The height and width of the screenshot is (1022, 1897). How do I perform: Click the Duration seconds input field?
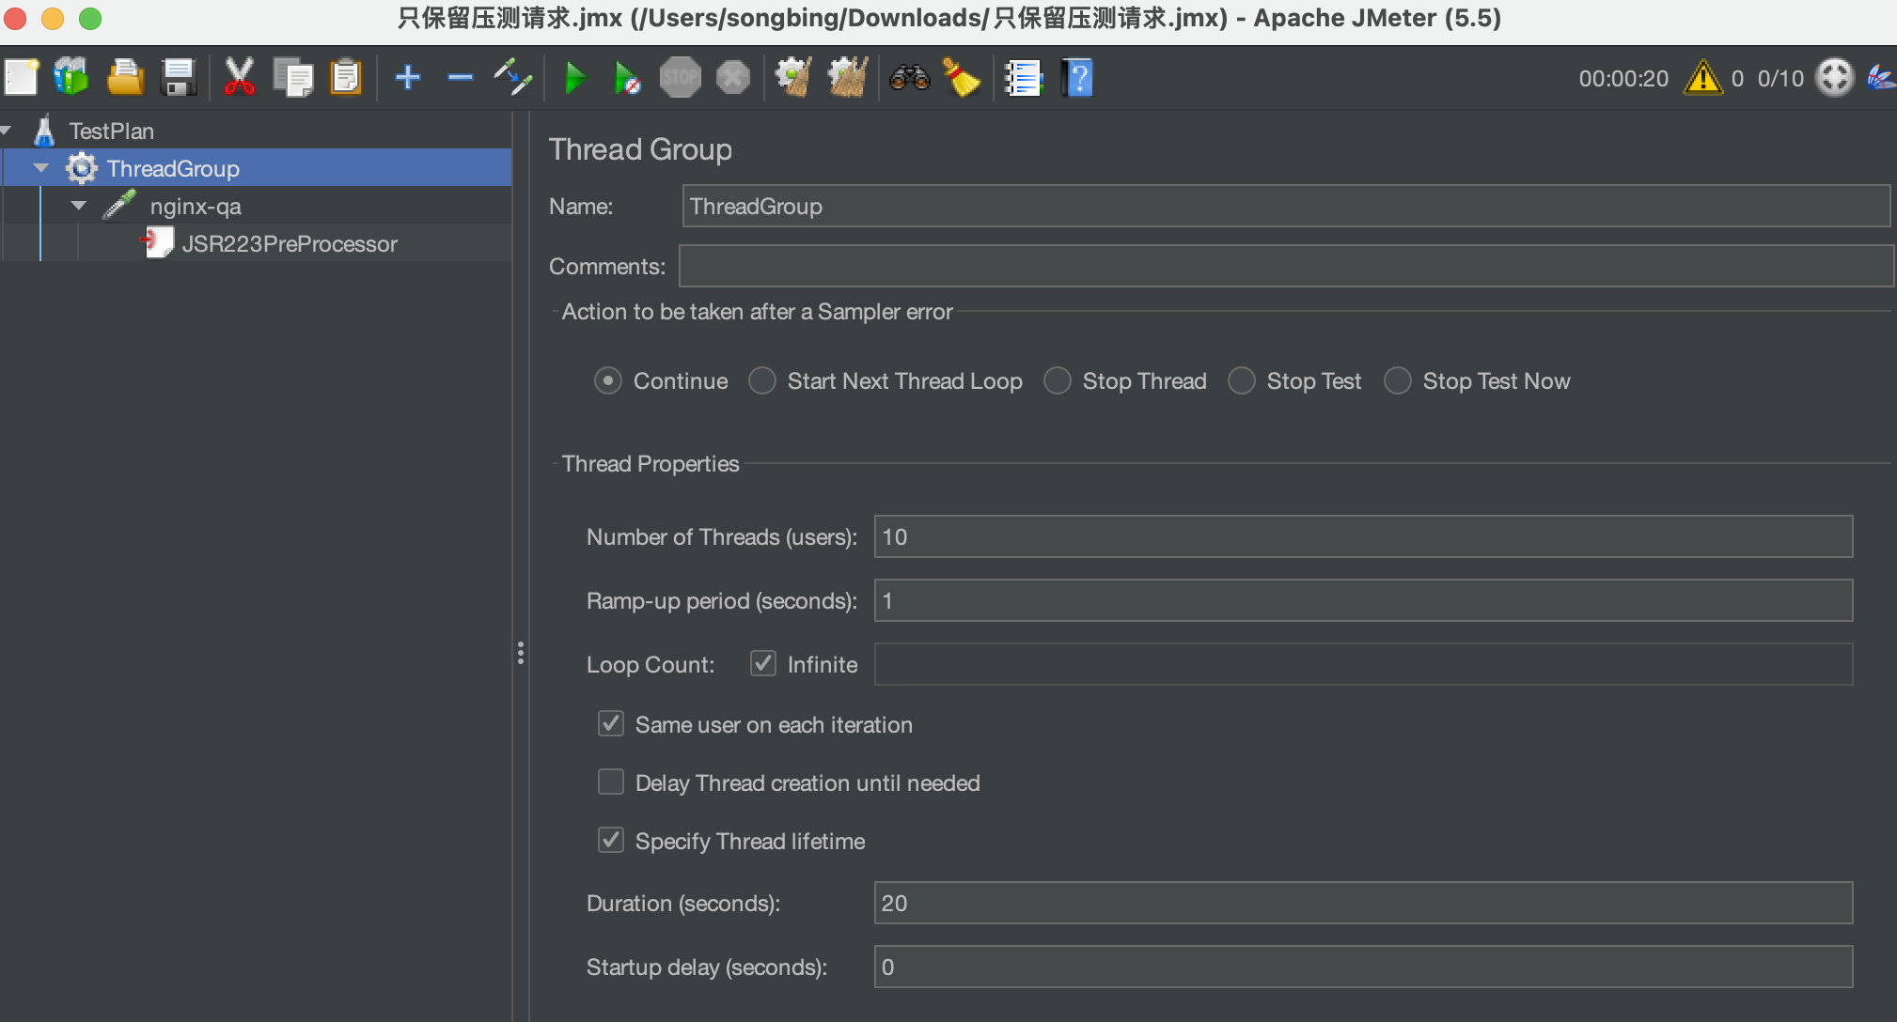click(x=1362, y=903)
